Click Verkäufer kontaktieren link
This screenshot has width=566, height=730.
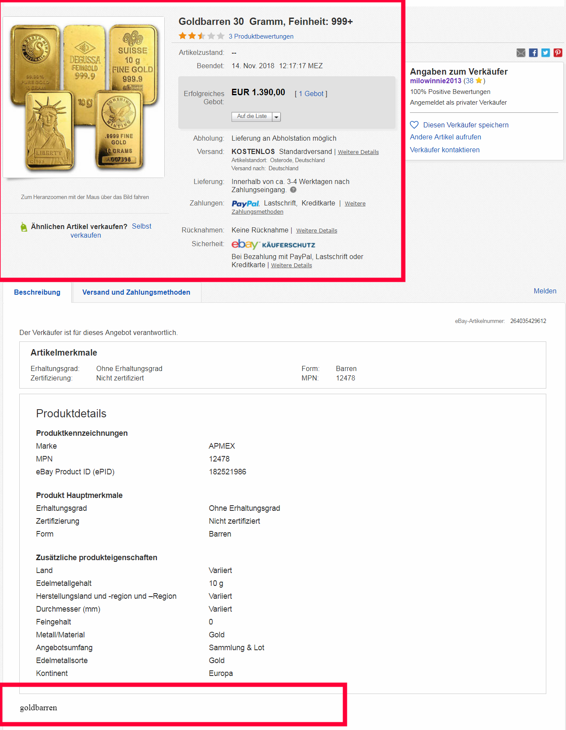[445, 150]
